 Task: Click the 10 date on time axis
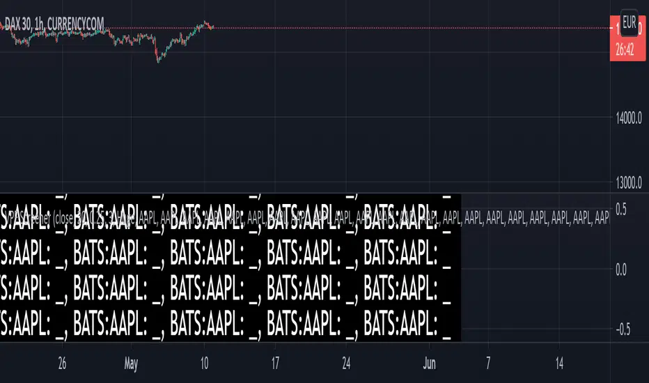point(204,364)
